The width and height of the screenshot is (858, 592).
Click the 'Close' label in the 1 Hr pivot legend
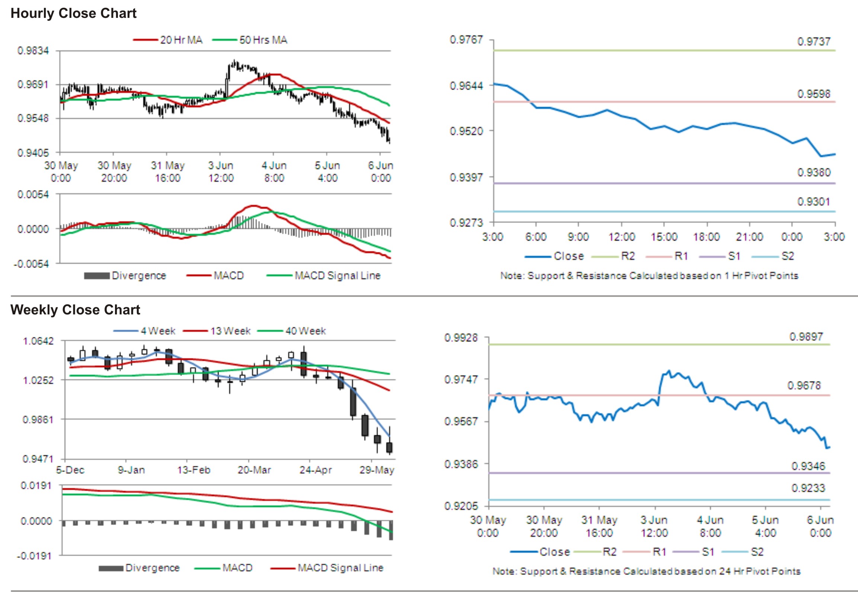569,256
